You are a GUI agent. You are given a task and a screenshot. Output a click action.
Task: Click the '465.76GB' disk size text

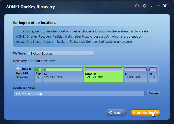coord(22,77)
